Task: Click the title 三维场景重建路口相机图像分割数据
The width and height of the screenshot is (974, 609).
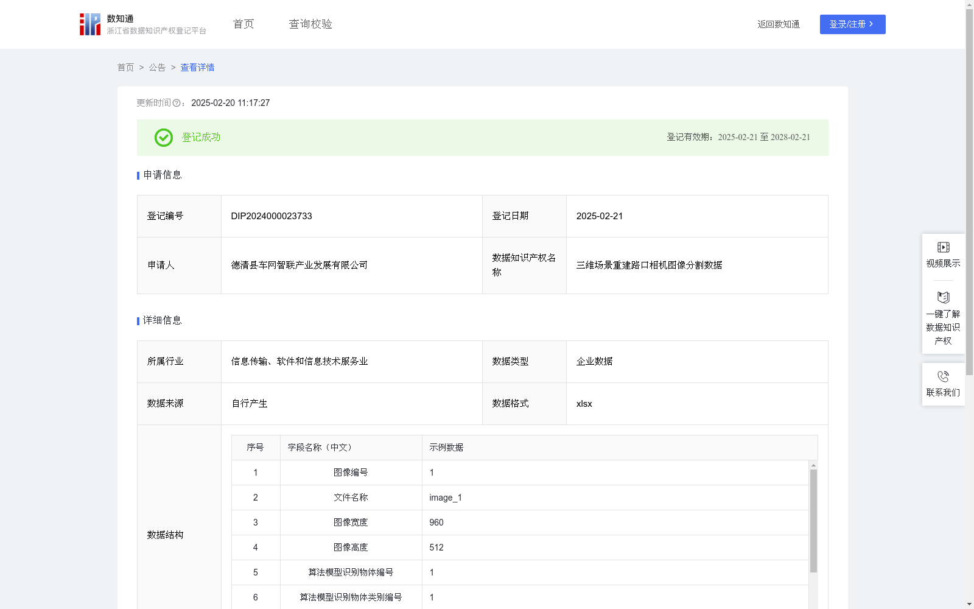Action: (x=649, y=266)
